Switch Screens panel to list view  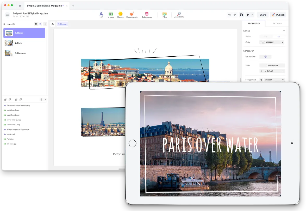coord(40,24)
